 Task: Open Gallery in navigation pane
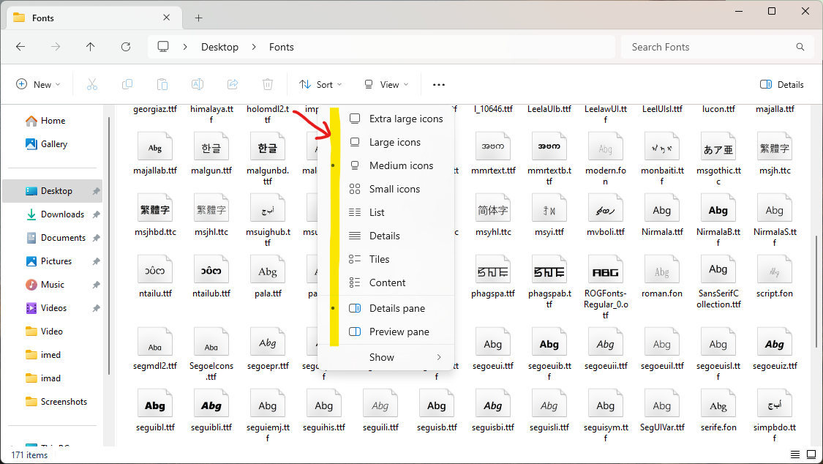(x=53, y=144)
